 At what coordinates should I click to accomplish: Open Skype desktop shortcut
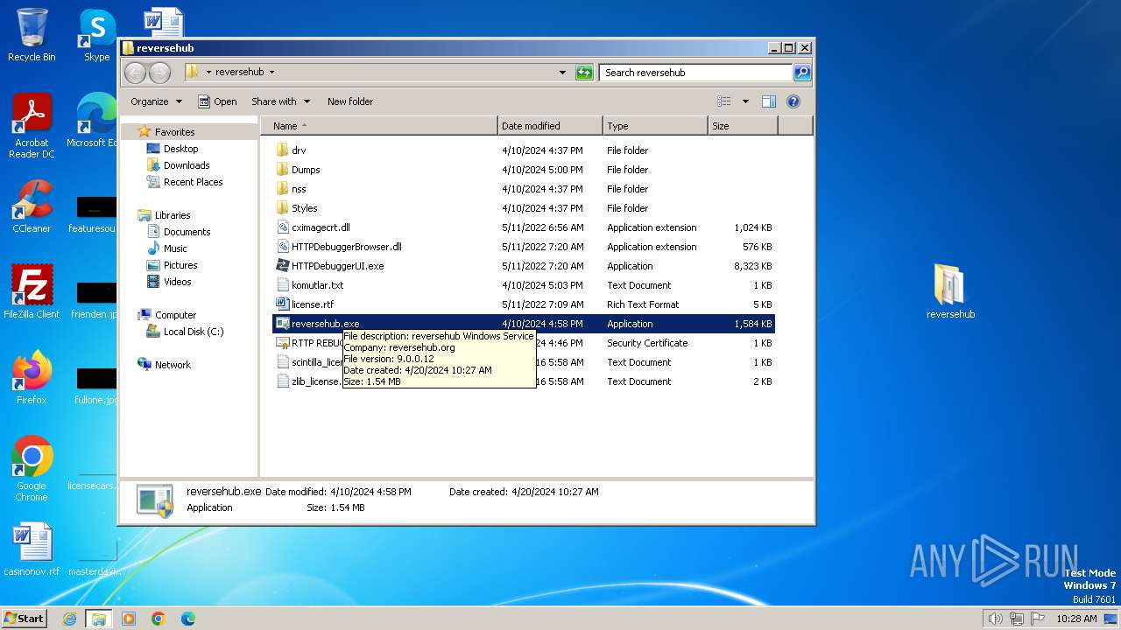(x=96, y=36)
